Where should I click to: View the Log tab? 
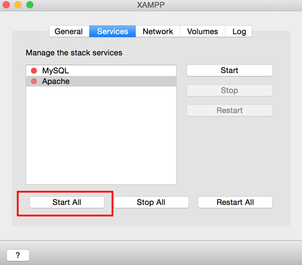pyautogui.click(x=239, y=31)
